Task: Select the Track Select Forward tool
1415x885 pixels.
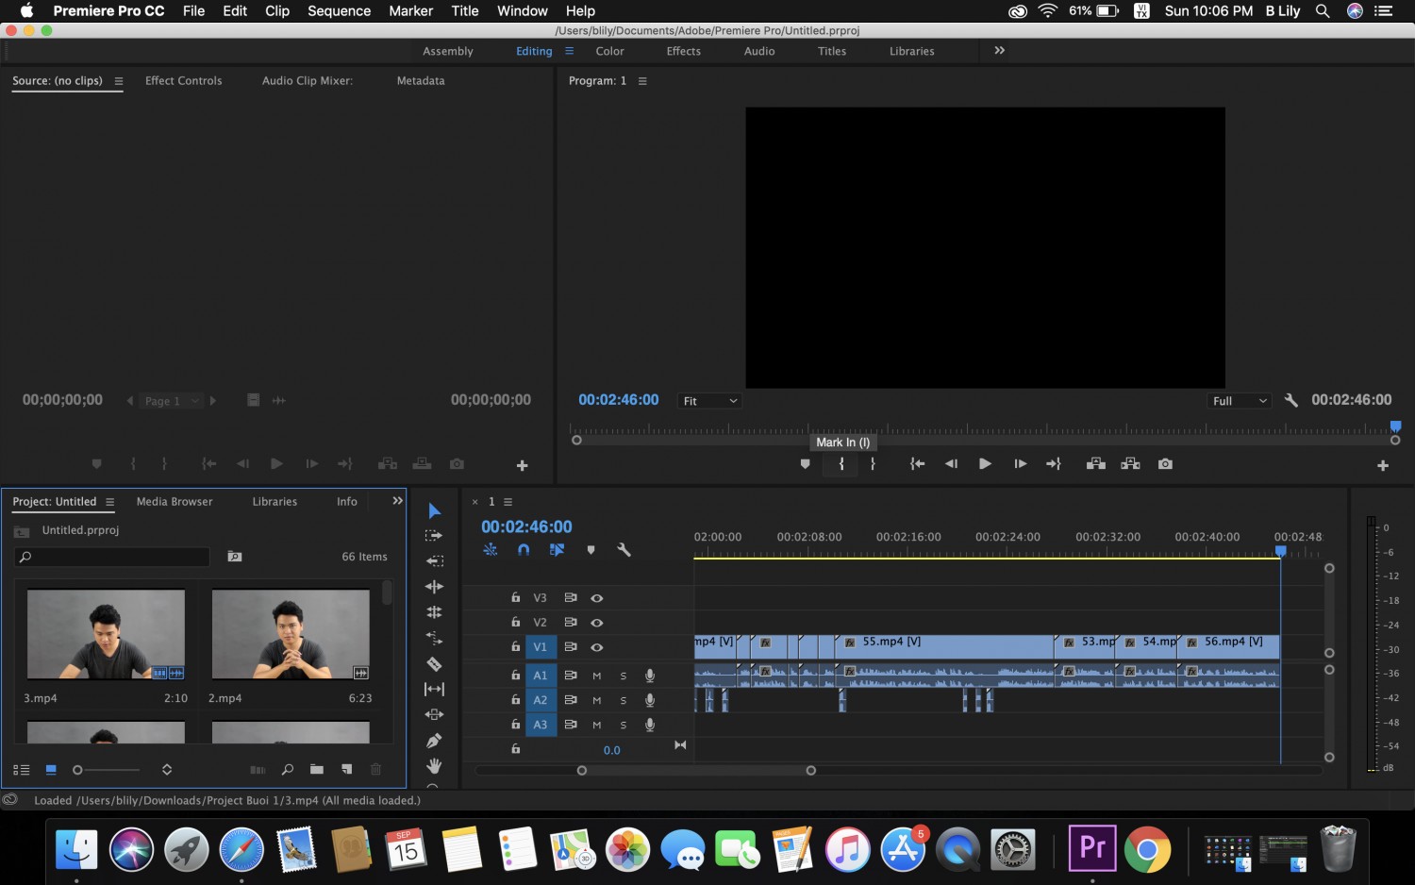Action: pyautogui.click(x=434, y=536)
